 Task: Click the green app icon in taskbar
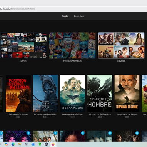[40, 144]
